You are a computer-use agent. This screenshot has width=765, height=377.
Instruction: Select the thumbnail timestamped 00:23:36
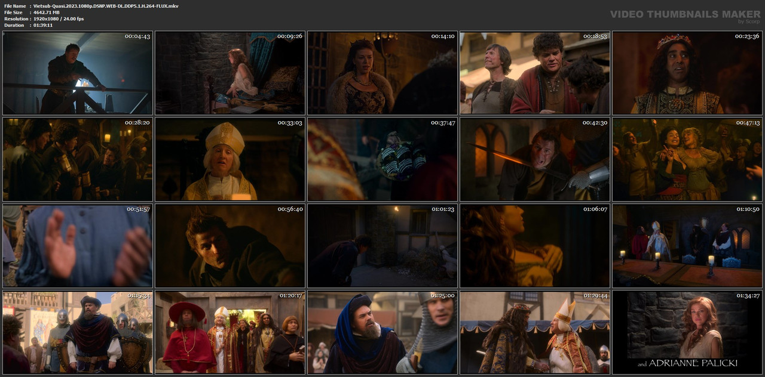tap(687, 73)
